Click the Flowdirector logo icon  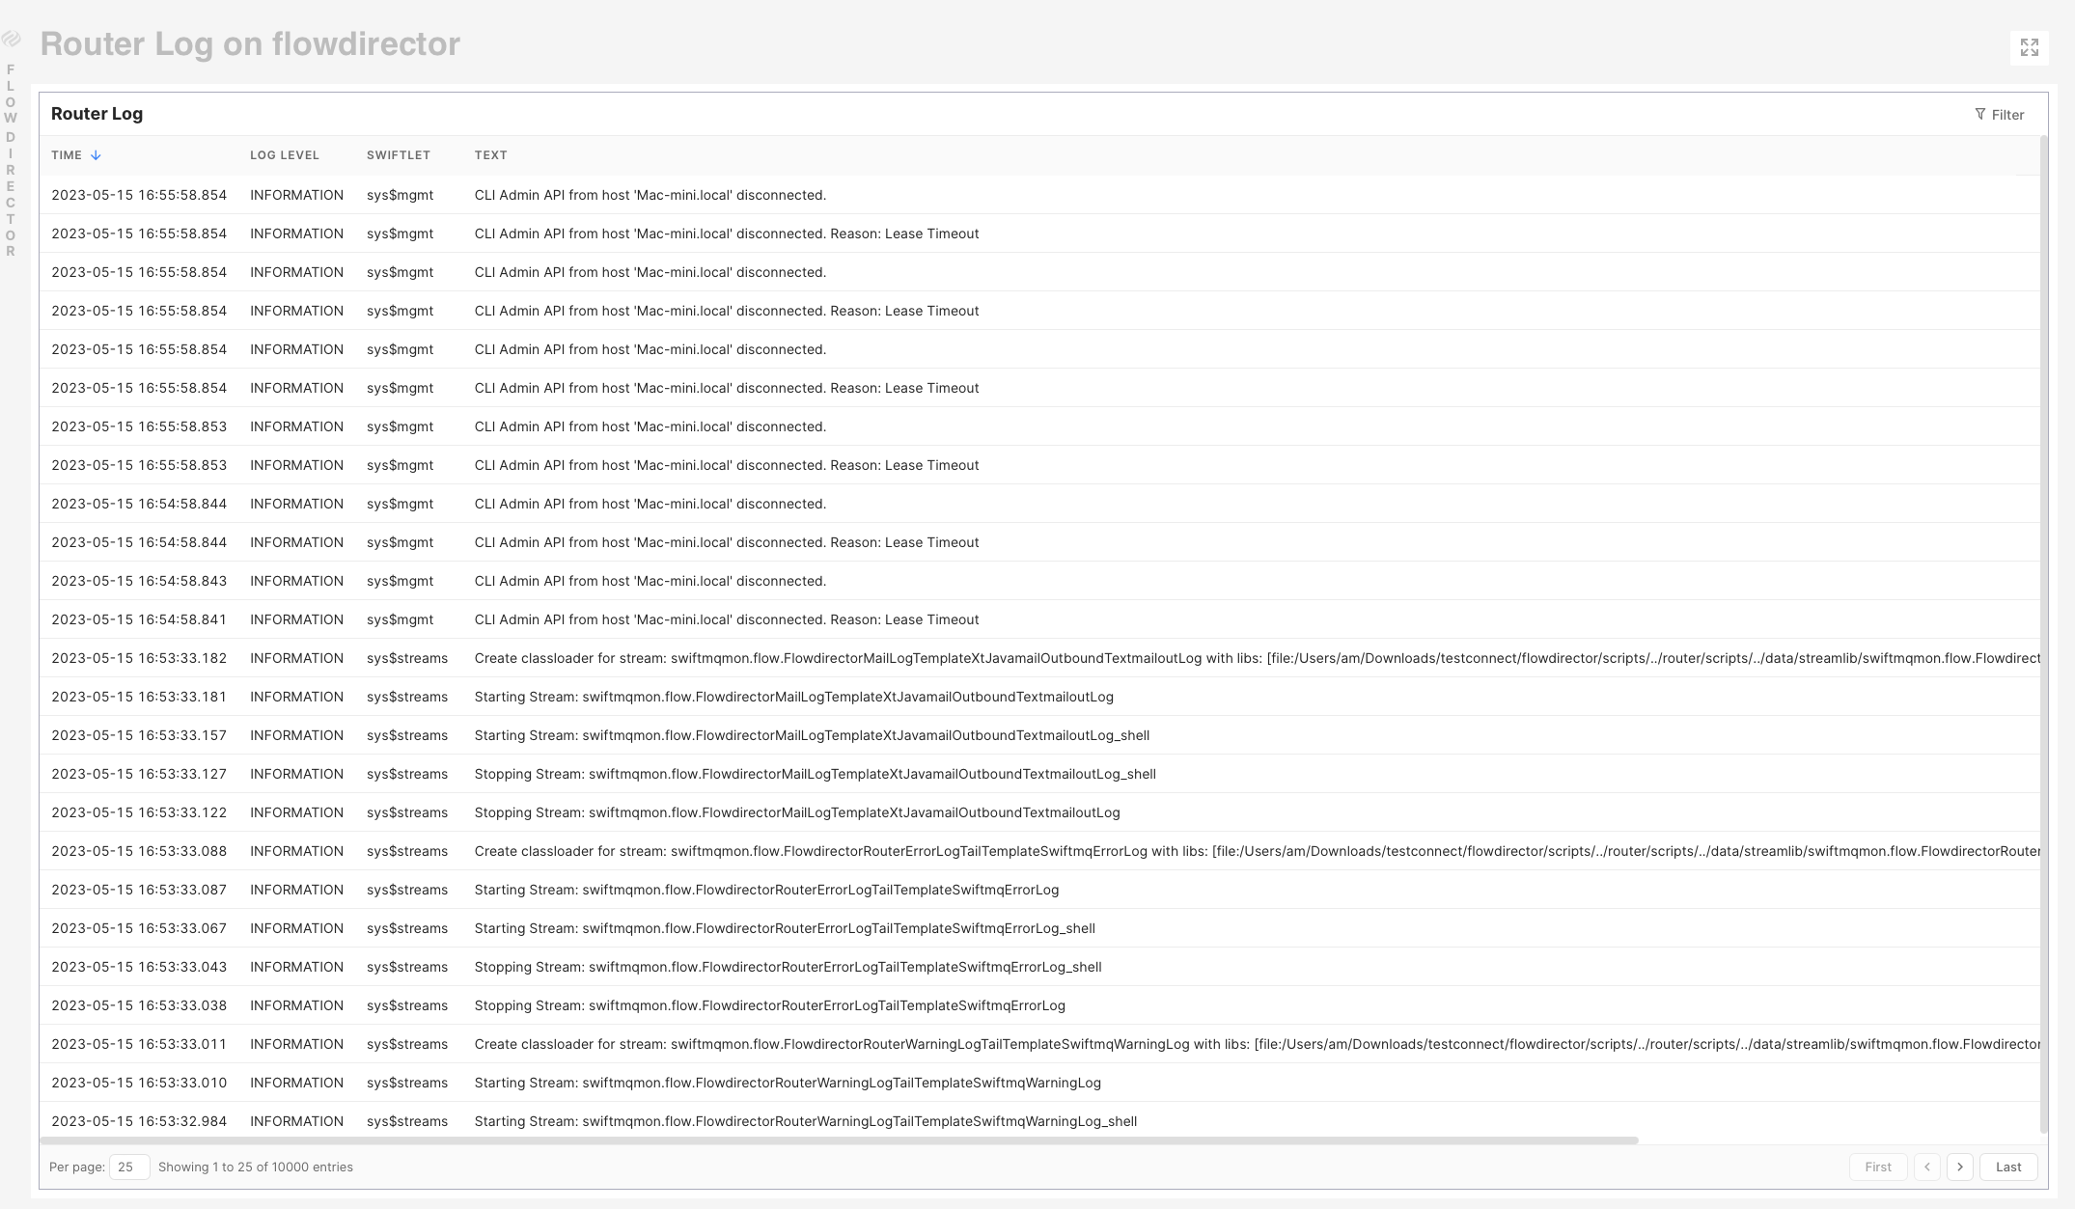11,40
